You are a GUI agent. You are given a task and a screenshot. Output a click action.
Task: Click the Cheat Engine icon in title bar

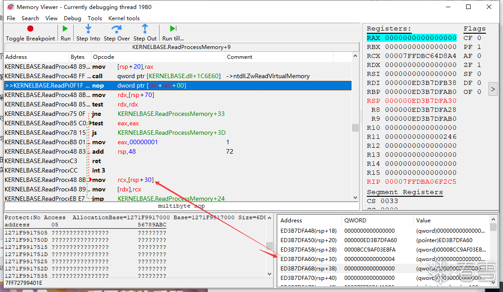pos(11,7)
